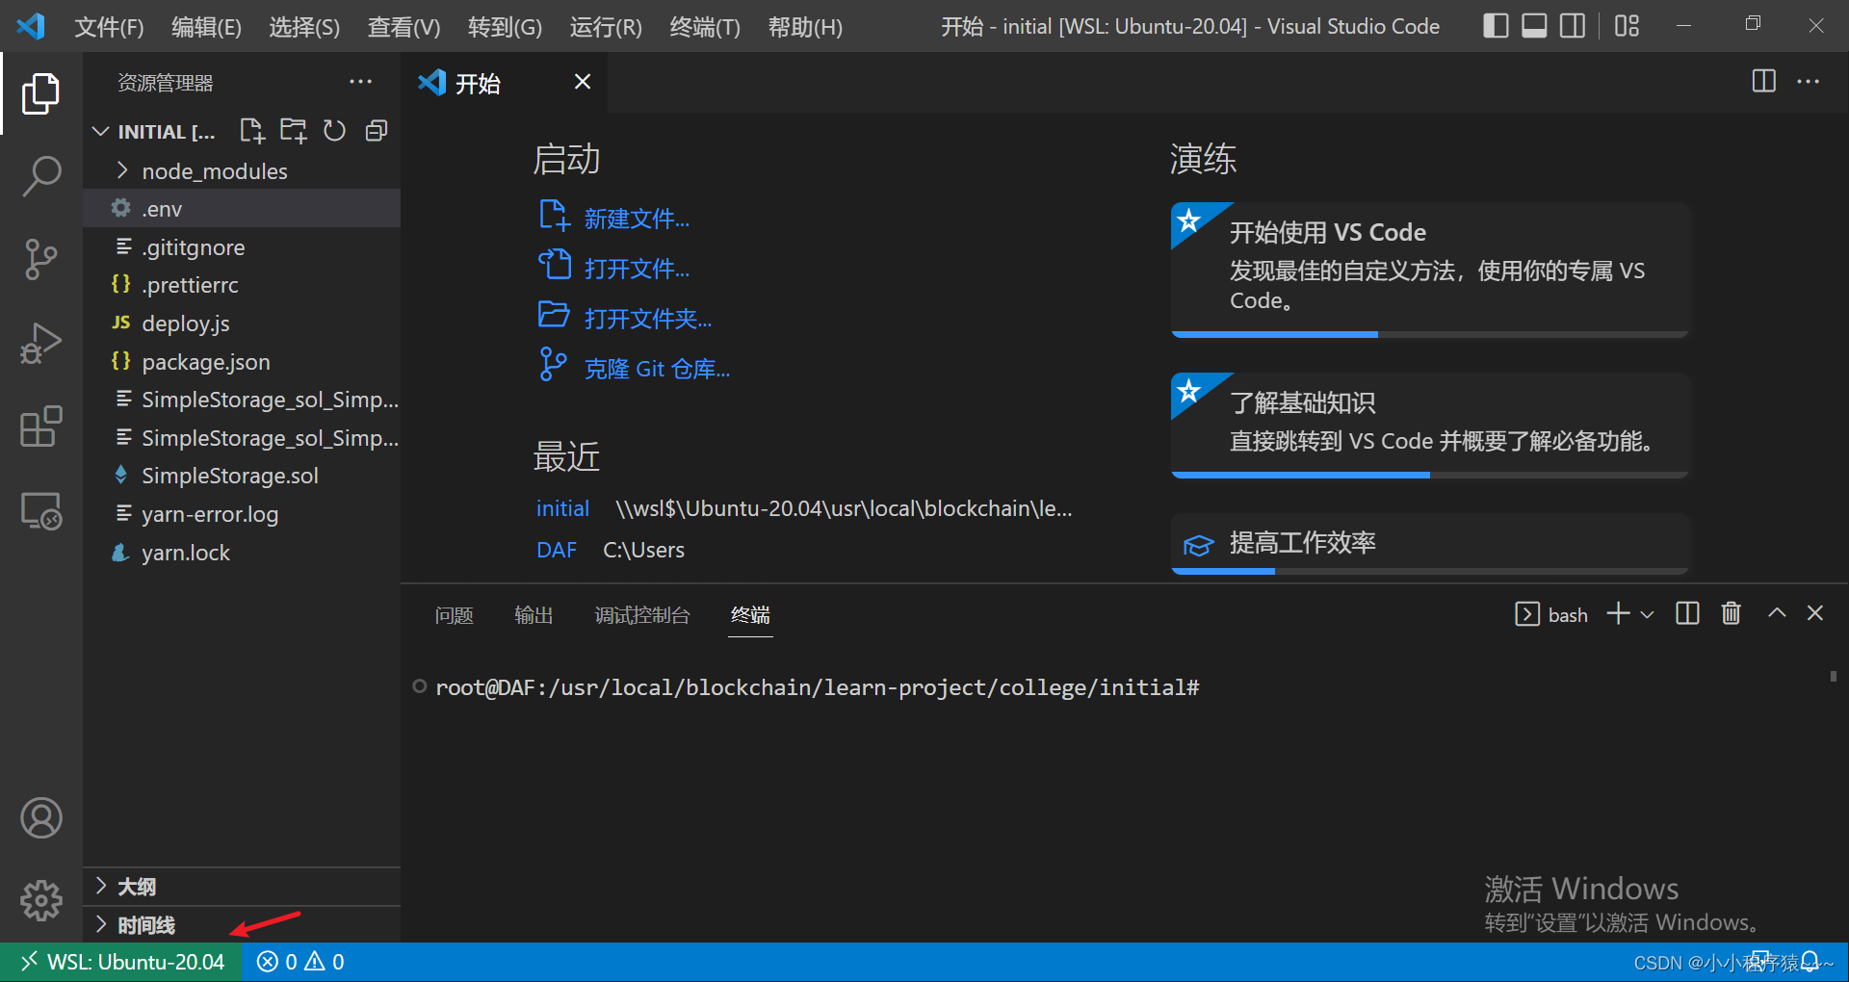The width and height of the screenshot is (1849, 982).
Task: Open the Extensions view
Action: [40, 426]
